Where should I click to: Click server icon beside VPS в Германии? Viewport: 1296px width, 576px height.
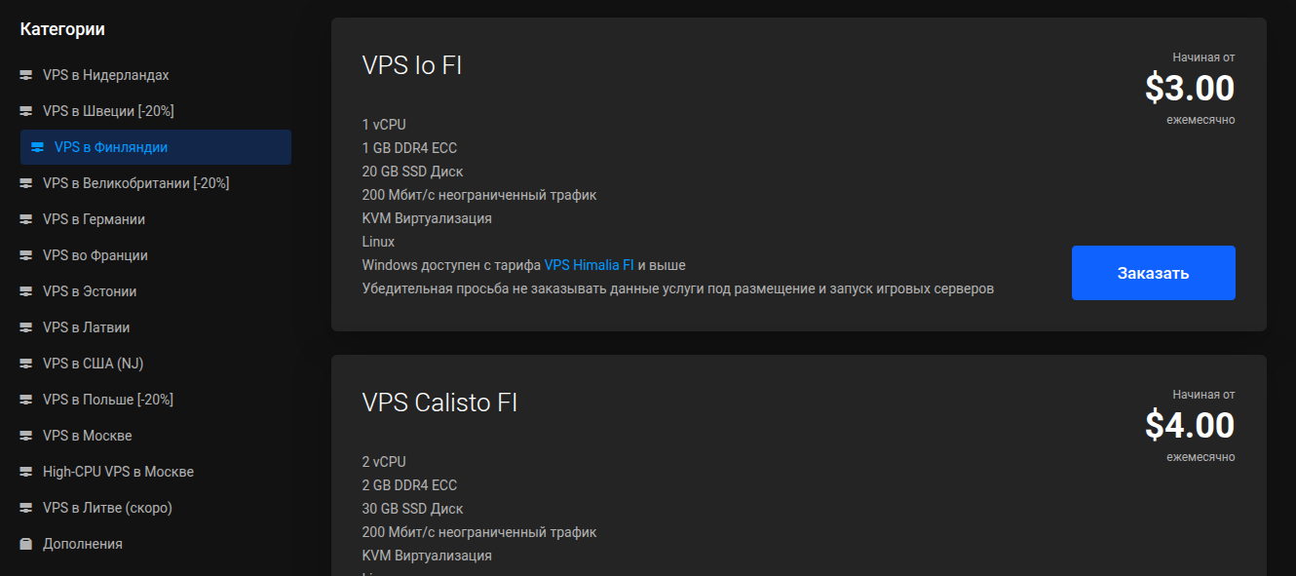coord(26,219)
